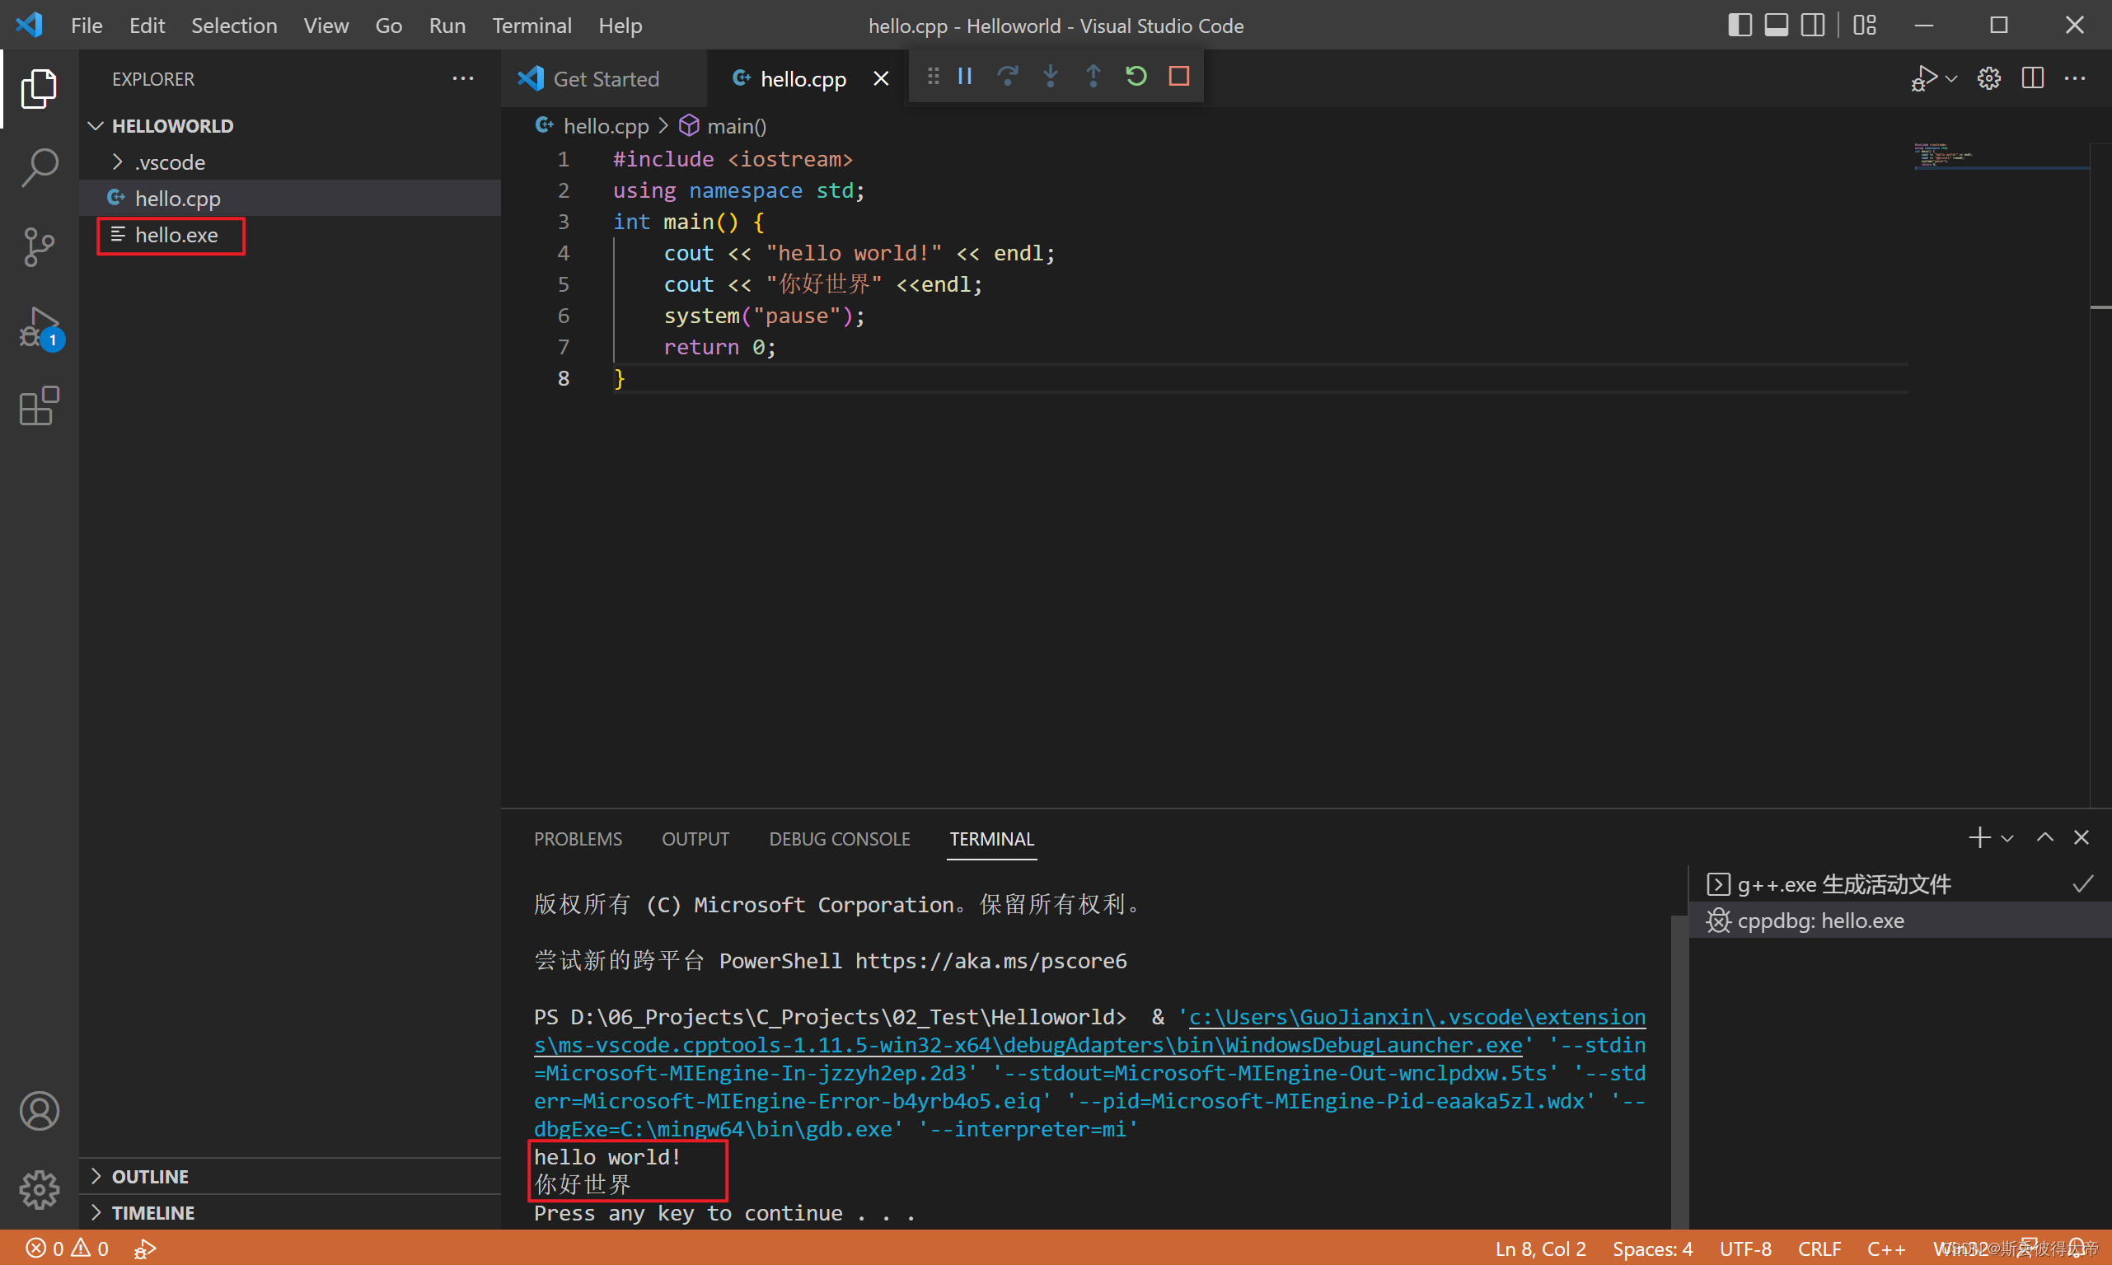Open the Accounts menu icon

[40, 1111]
